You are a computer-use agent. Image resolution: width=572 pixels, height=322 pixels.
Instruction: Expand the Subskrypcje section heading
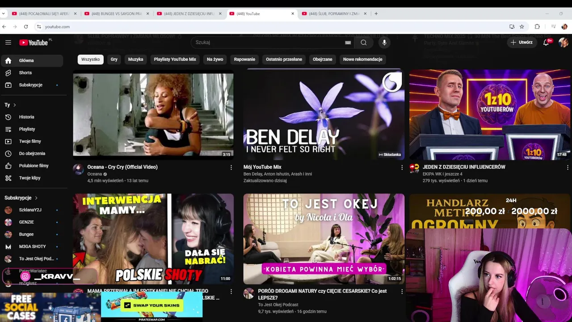[x=21, y=198]
